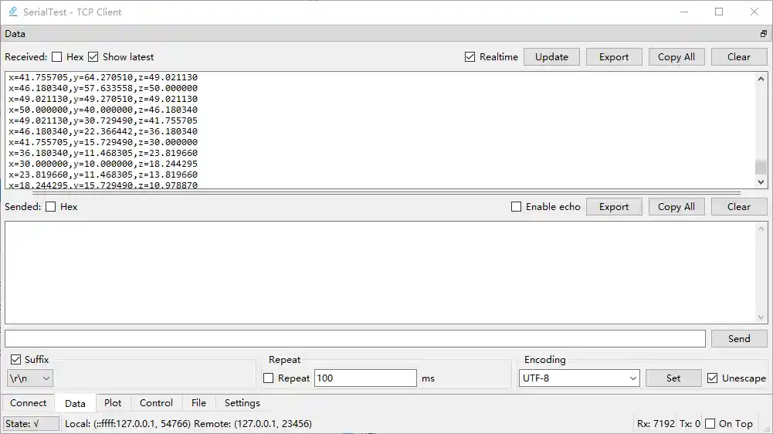Viewport: 773px width, 434px height.
Task: Uncheck the Show latest option
Action: point(93,56)
